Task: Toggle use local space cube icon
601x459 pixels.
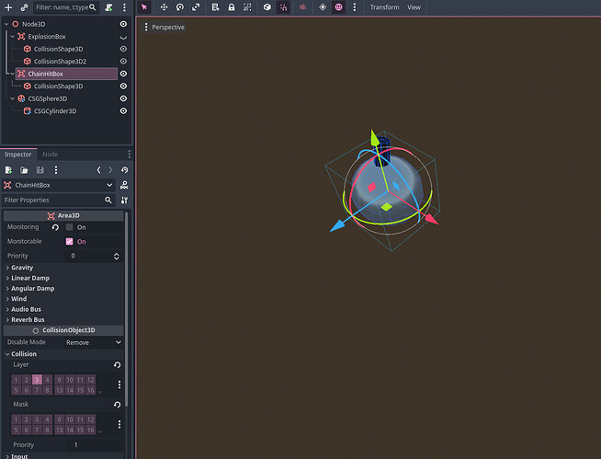Action: 267,7
